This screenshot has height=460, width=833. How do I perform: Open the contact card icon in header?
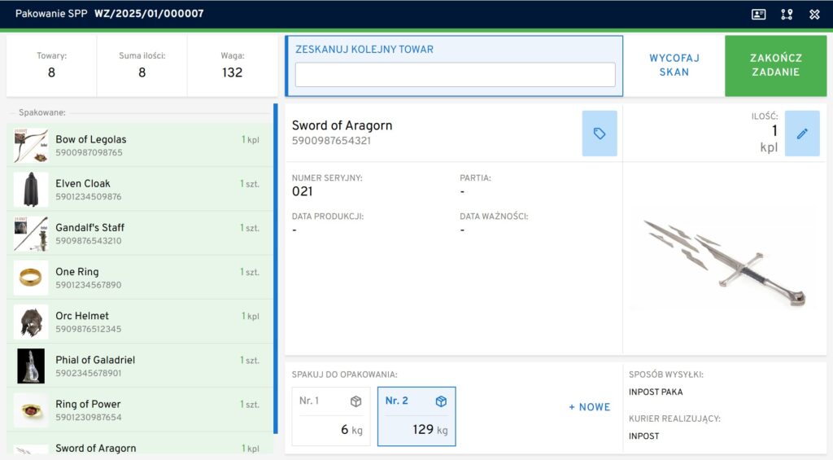click(x=758, y=14)
